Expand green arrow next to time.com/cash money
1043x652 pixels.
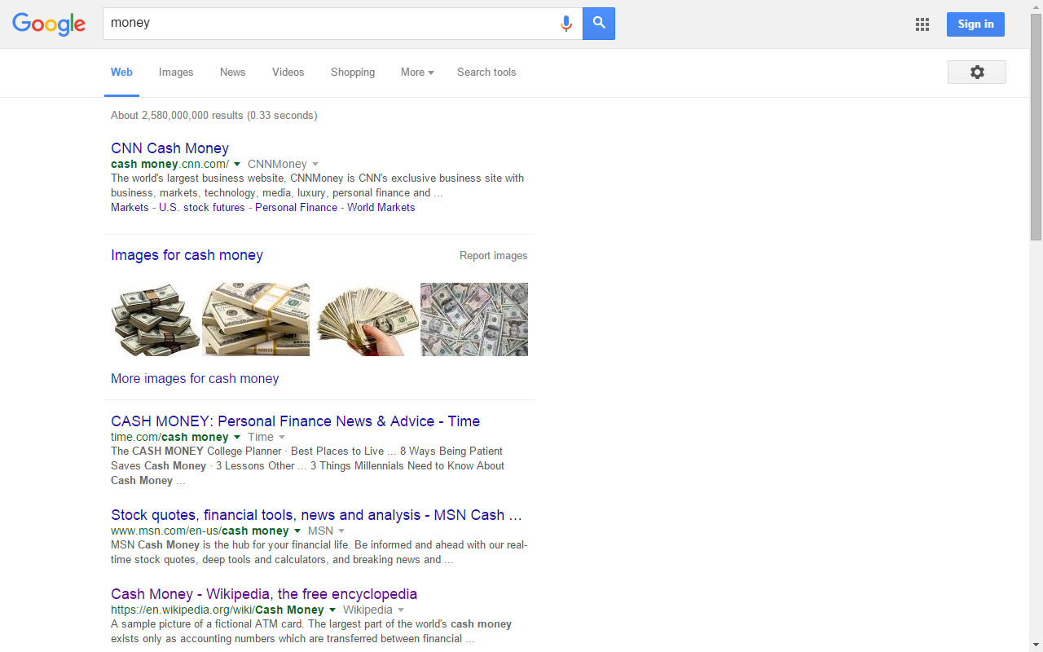237,437
